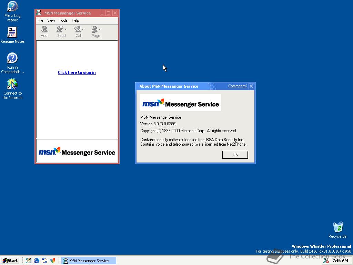353x265 pixels.
Task: Click the MSN butterfly quick launch icon
Action: pos(52,261)
